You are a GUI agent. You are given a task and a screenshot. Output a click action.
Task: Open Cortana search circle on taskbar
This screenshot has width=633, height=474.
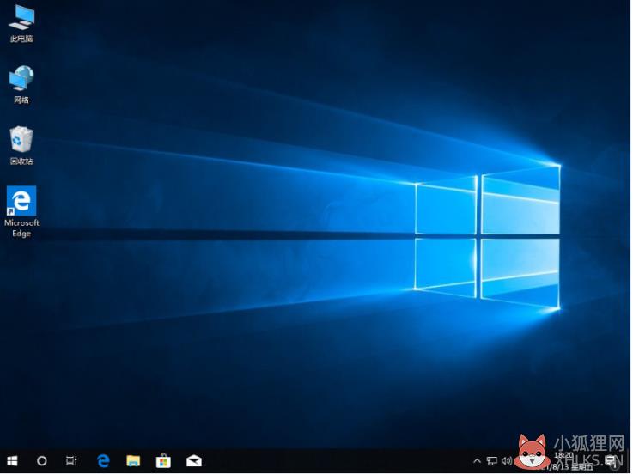(x=42, y=461)
